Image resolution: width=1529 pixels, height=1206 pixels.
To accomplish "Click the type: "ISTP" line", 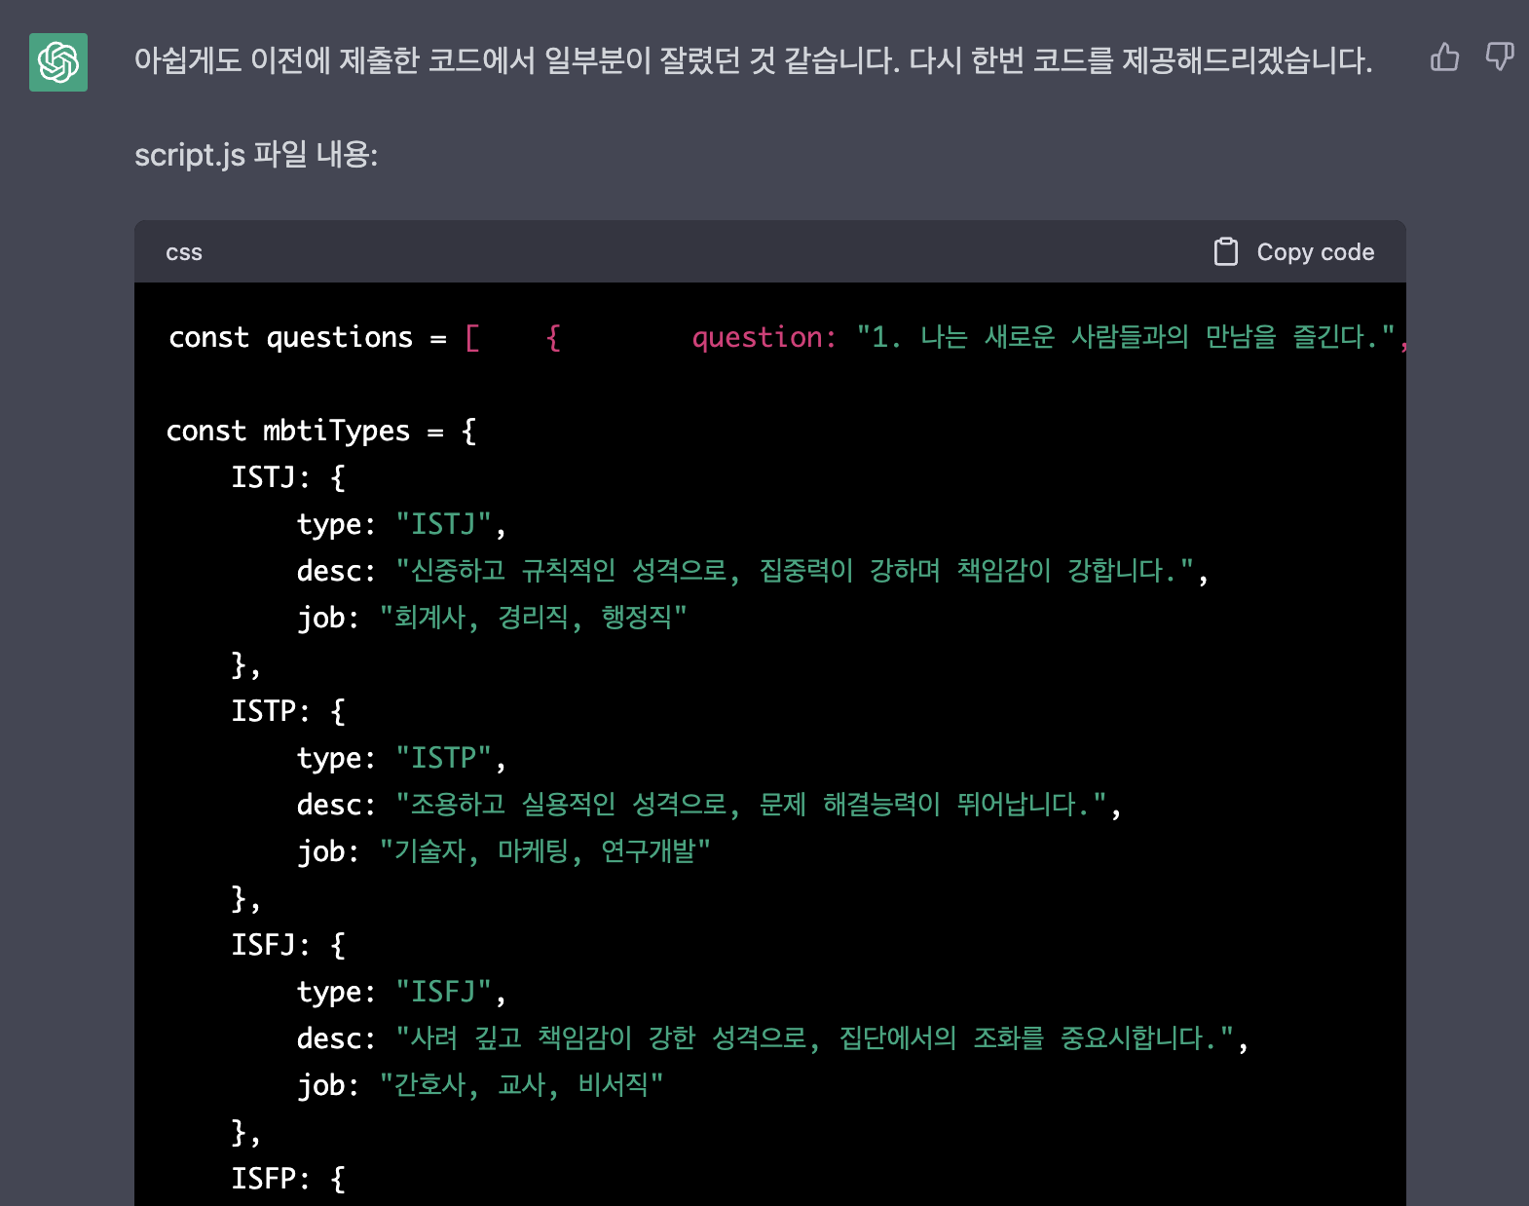I will point(401,758).
